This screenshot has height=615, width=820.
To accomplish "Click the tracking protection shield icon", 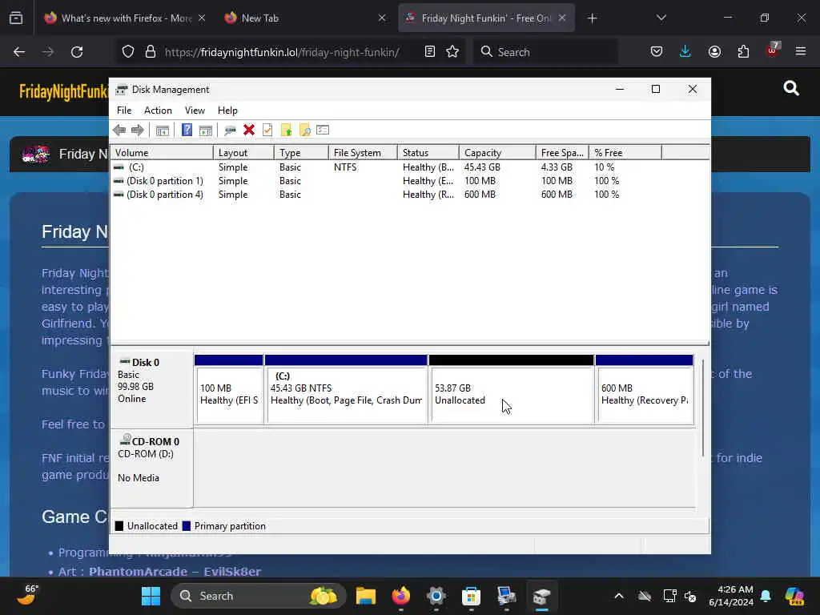I will pyautogui.click(x=128, y=52).
